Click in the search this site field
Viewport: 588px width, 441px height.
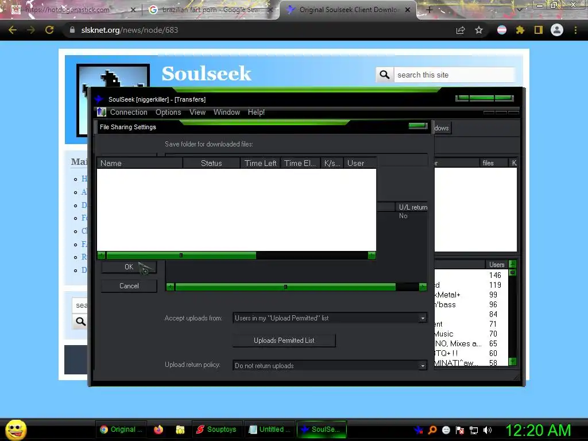[455, 75]
